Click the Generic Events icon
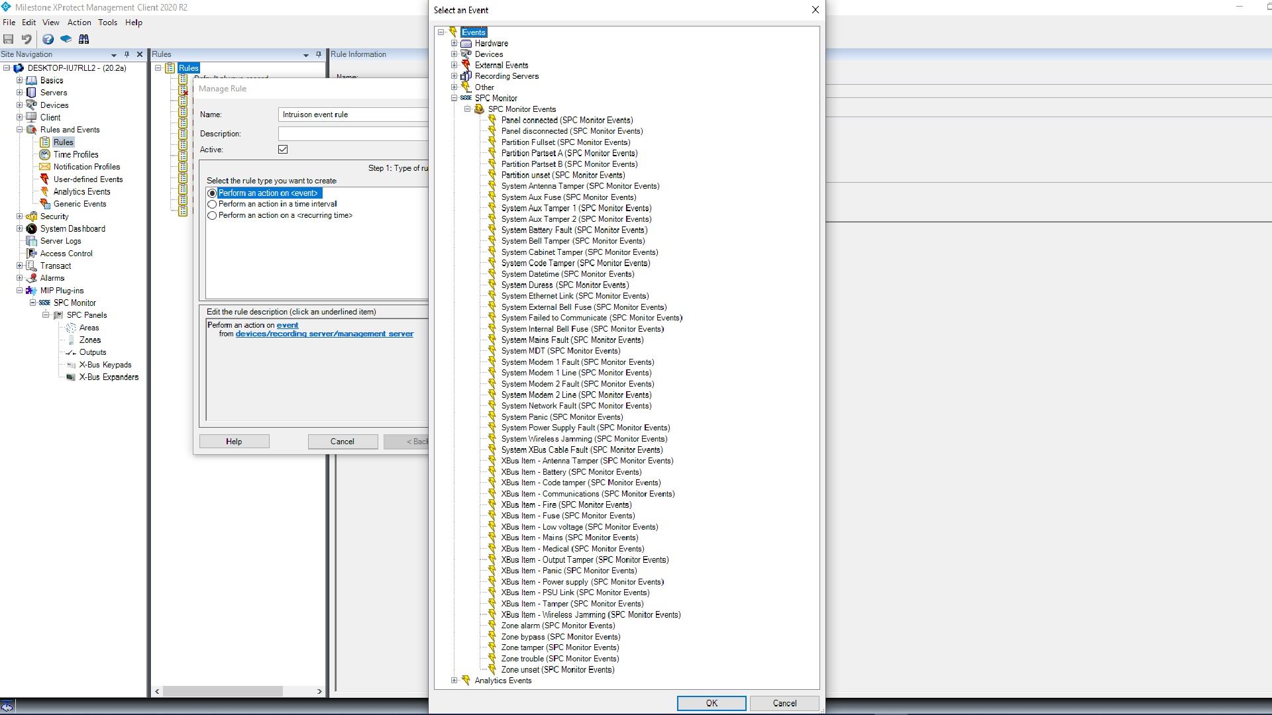 click(x=44, y=204)
